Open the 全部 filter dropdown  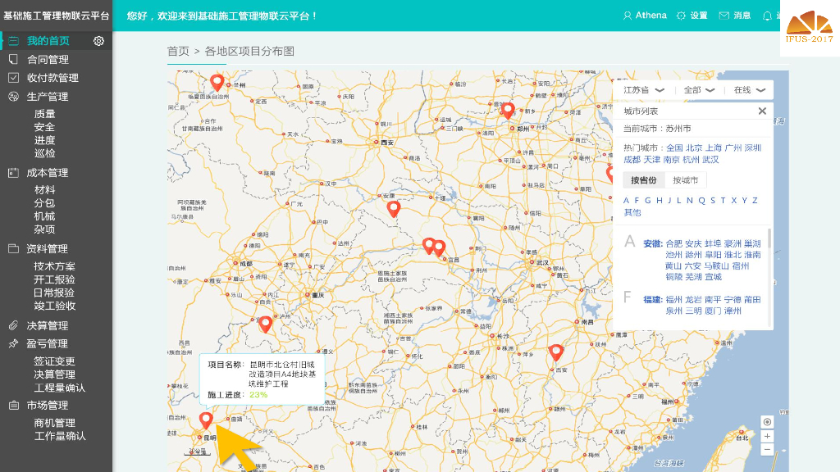click(699, 90)
